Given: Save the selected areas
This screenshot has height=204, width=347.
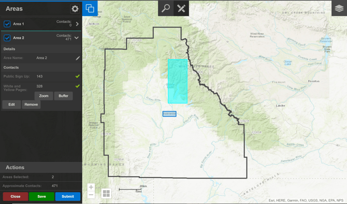Looking at the screenshot, I should (x=41, y=196).
